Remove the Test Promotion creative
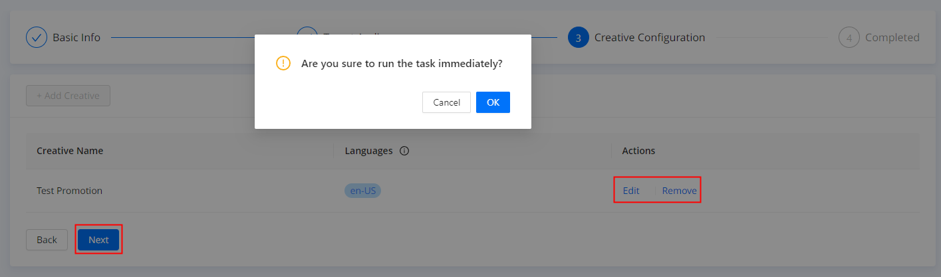Screen dimensions: 941x277 pyautogui.click(x=679, y=191)
